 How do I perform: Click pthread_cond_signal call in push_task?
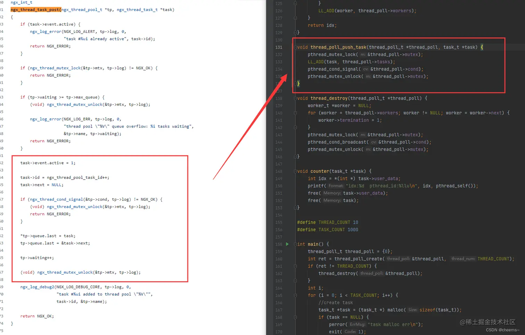pyautogui.click(x=365, y=69)
